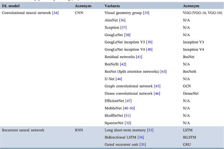The width and height of the screenshot is (224, 149).
Task: Follow the Xception citation 37
Action: click(124, 27)
